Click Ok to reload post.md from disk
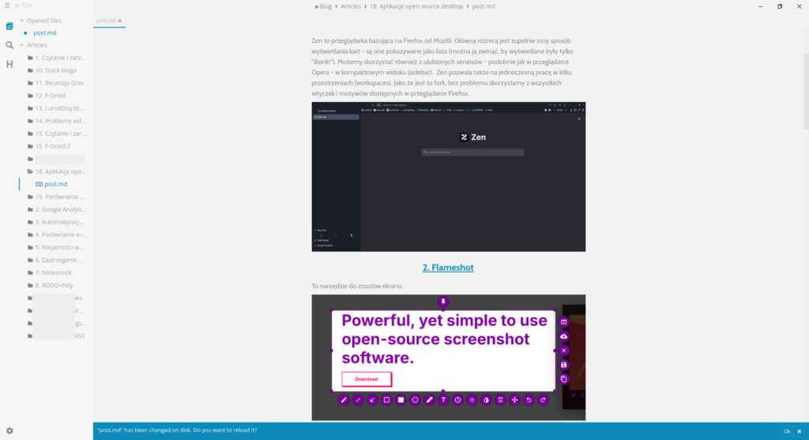The width and height of the screenshot is (809, 440). 786,431
